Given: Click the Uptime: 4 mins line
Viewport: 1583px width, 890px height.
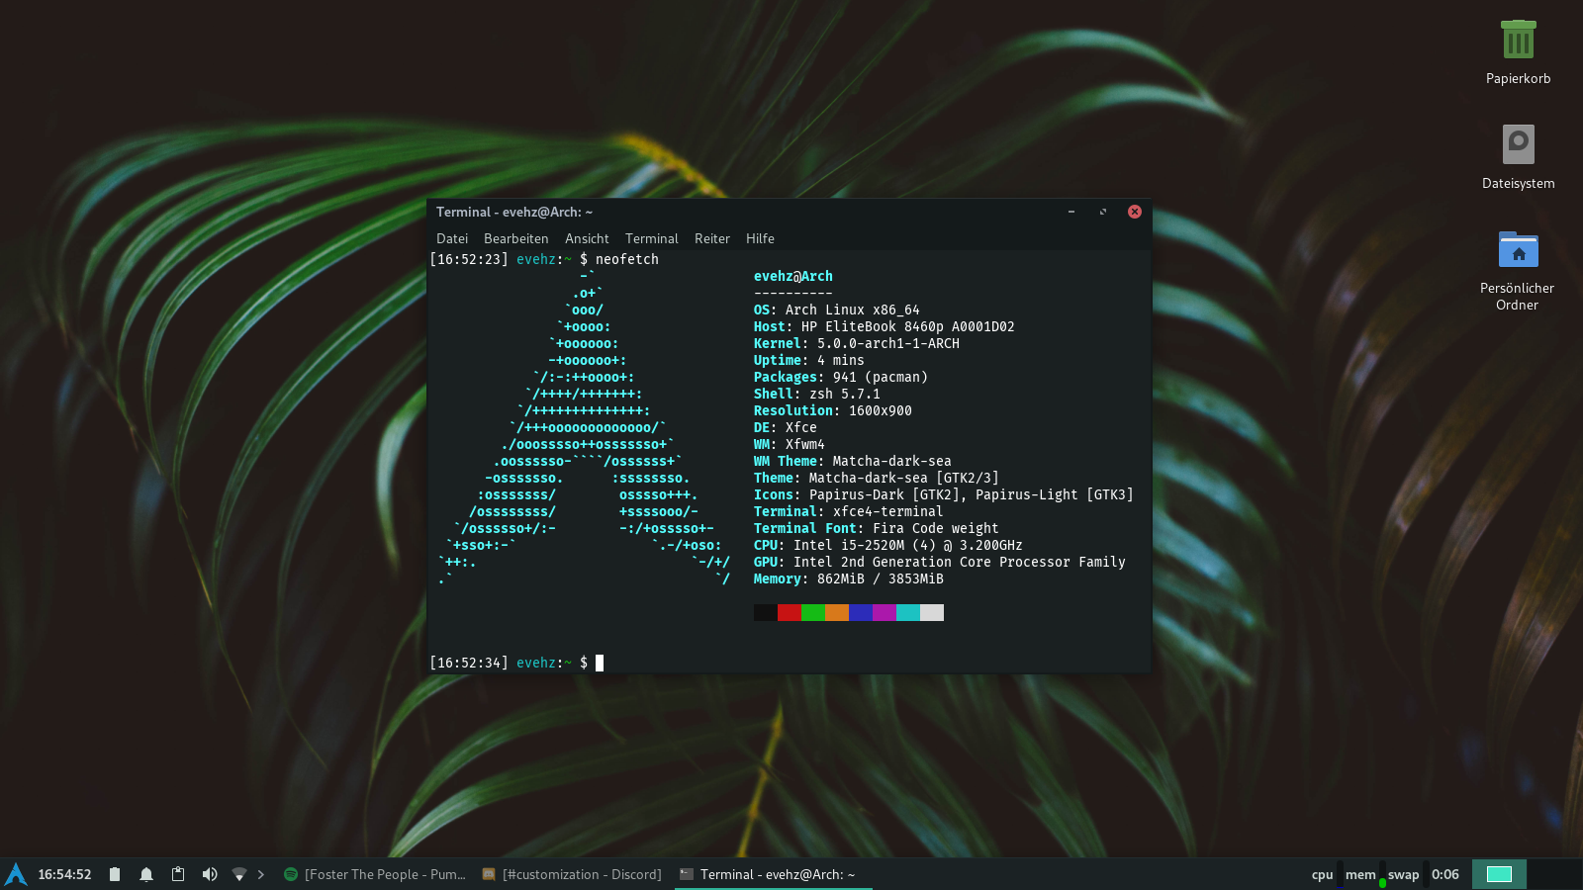Looking at the screenshot, I should (809, 360).
